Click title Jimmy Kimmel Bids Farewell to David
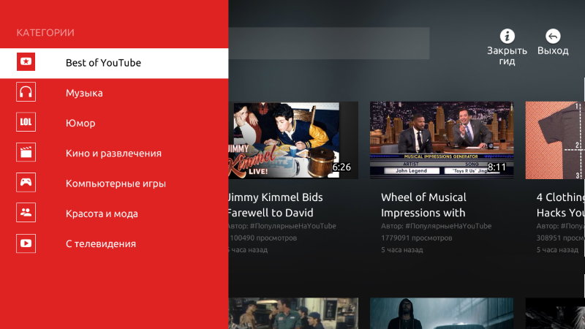This screenshot has height=329, width=585. [276, 205]
